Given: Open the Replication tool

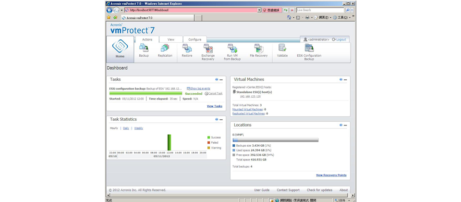Looking at the screenshot, I should [165, 49].
